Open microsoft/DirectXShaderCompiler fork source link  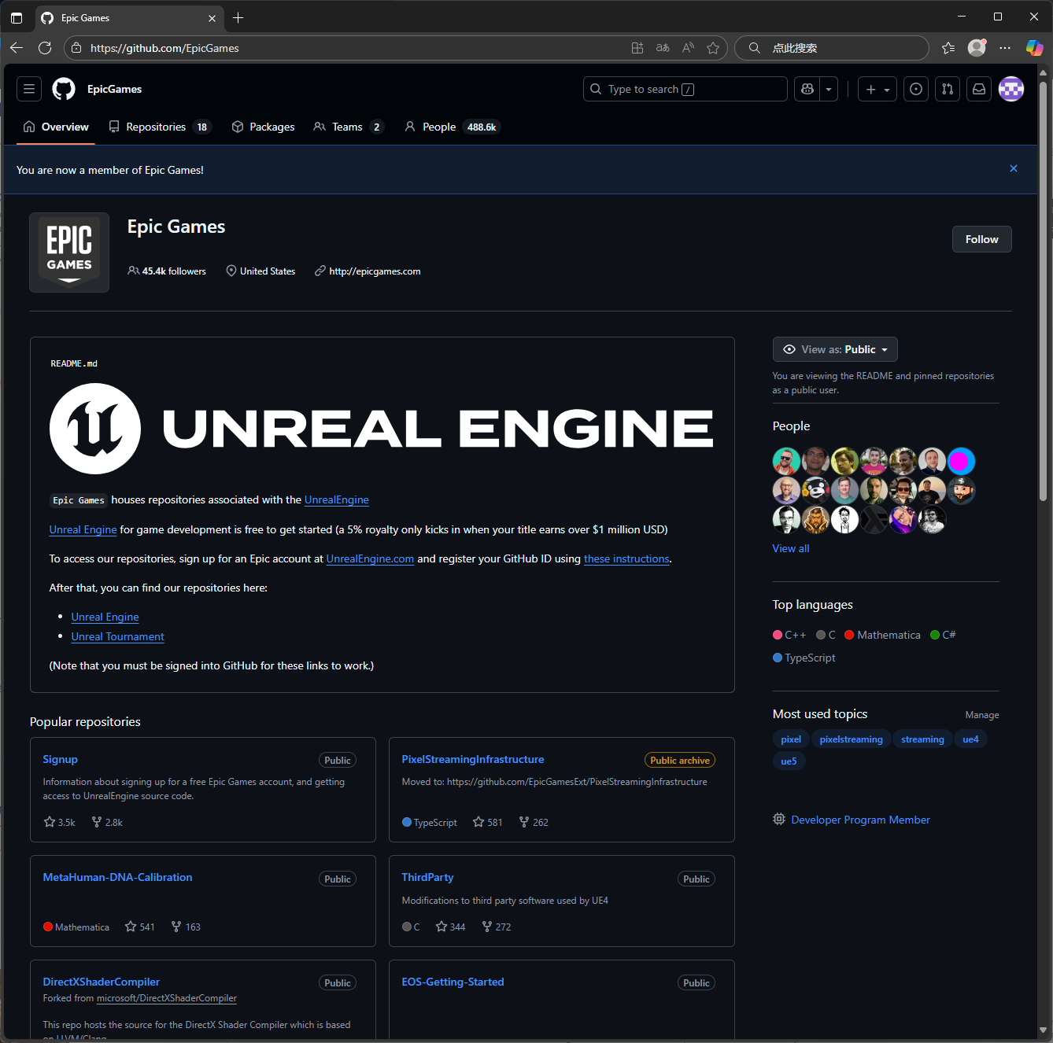pos(167,998)
